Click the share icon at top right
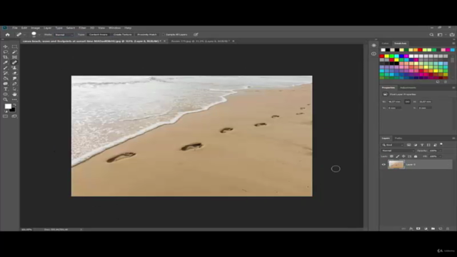The width and height of the screenshot is (457, 257). click(x=452, y=35)
